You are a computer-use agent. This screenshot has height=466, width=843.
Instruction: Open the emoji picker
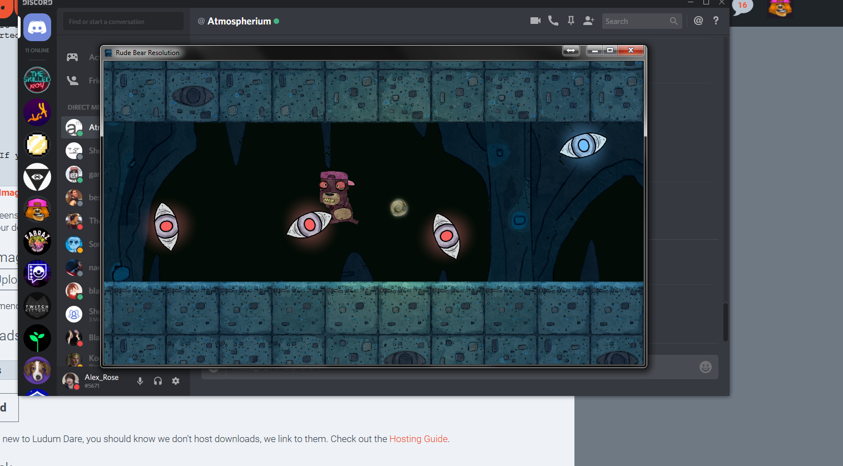click(x=706, y=367)
